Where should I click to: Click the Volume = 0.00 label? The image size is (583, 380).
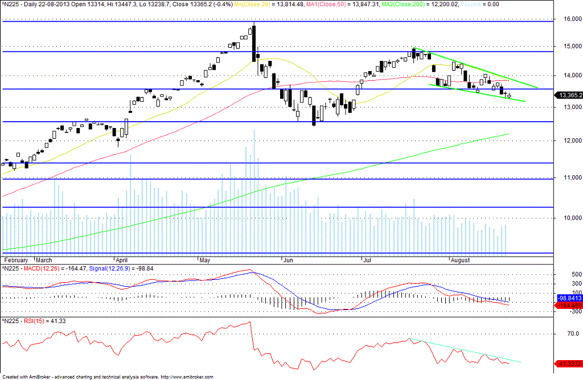pyautogui.click(x=480, y=5)
